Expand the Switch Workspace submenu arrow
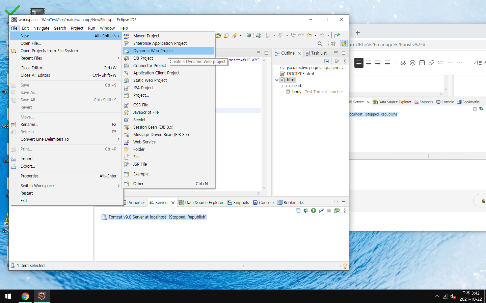The width and height of the screenshot is (486, 303). (x=118, y=186)
